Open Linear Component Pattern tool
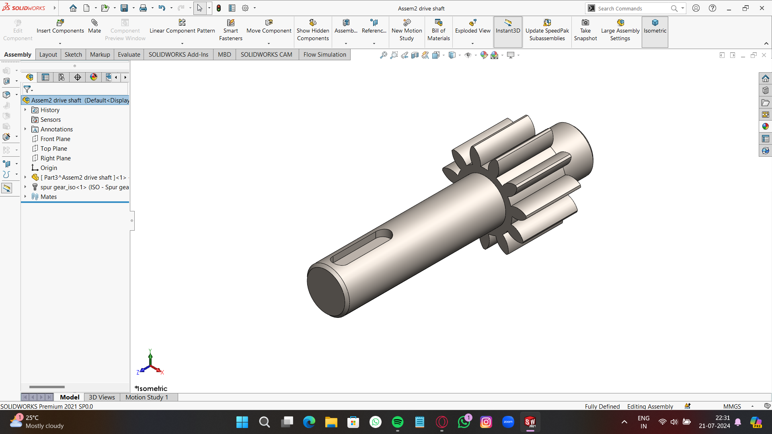 (x=182, y=27)
